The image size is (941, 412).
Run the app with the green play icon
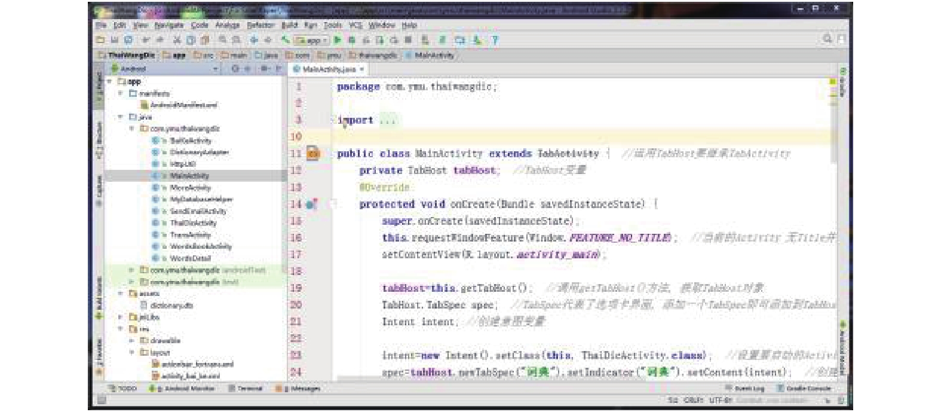(x=338, y=40)
